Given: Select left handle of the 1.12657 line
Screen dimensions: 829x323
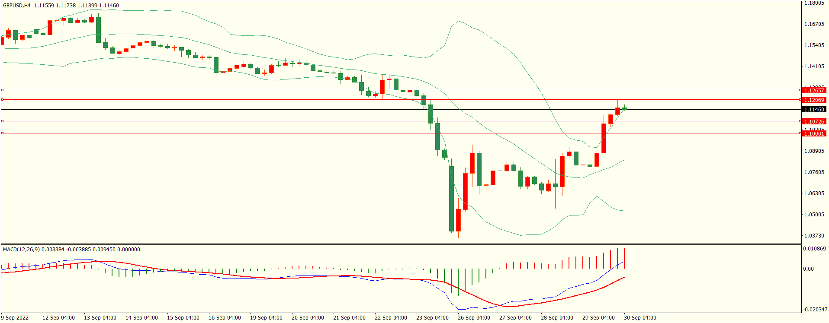Looking at the screenshot, I should pyautogui.click(x=2, y=90).
